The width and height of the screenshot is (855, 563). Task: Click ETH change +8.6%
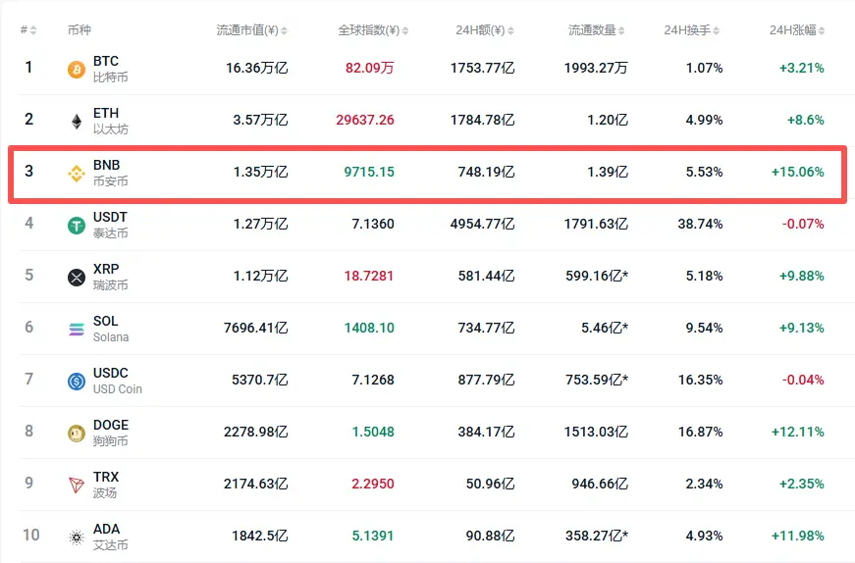pyautogui.click(x=805, y=120)
